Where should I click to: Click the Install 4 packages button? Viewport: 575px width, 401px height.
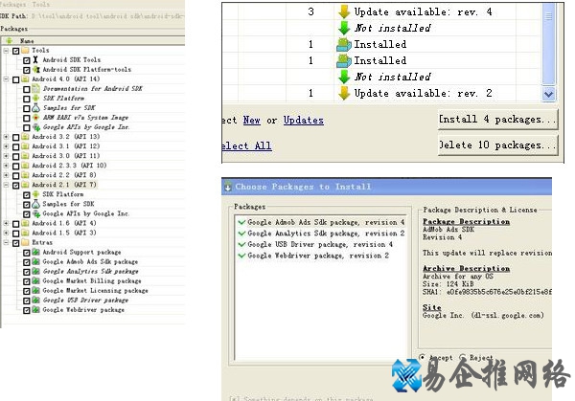click(x=498, y=119)
